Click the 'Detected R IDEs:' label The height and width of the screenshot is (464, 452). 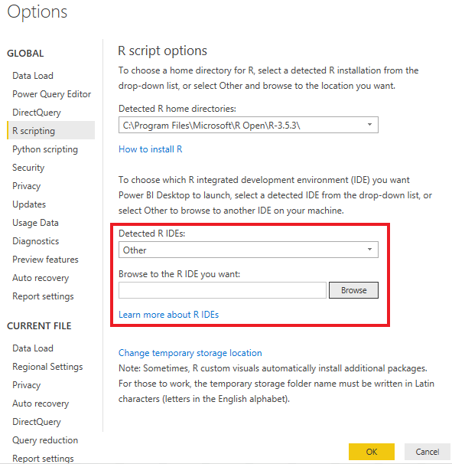coord(151,234)
